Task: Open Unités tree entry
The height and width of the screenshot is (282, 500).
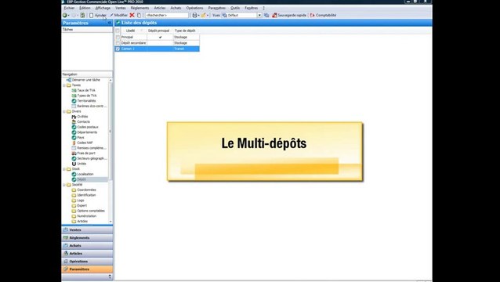Action: tap(79, 164)
